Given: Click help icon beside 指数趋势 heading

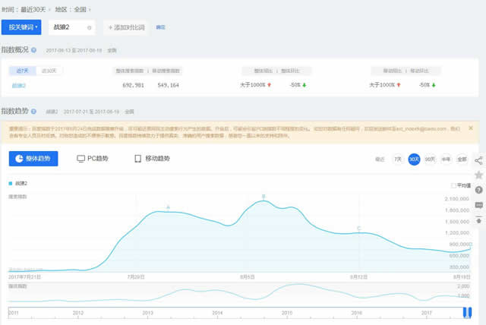Looking at the screenshot, I should click(34, 111).
